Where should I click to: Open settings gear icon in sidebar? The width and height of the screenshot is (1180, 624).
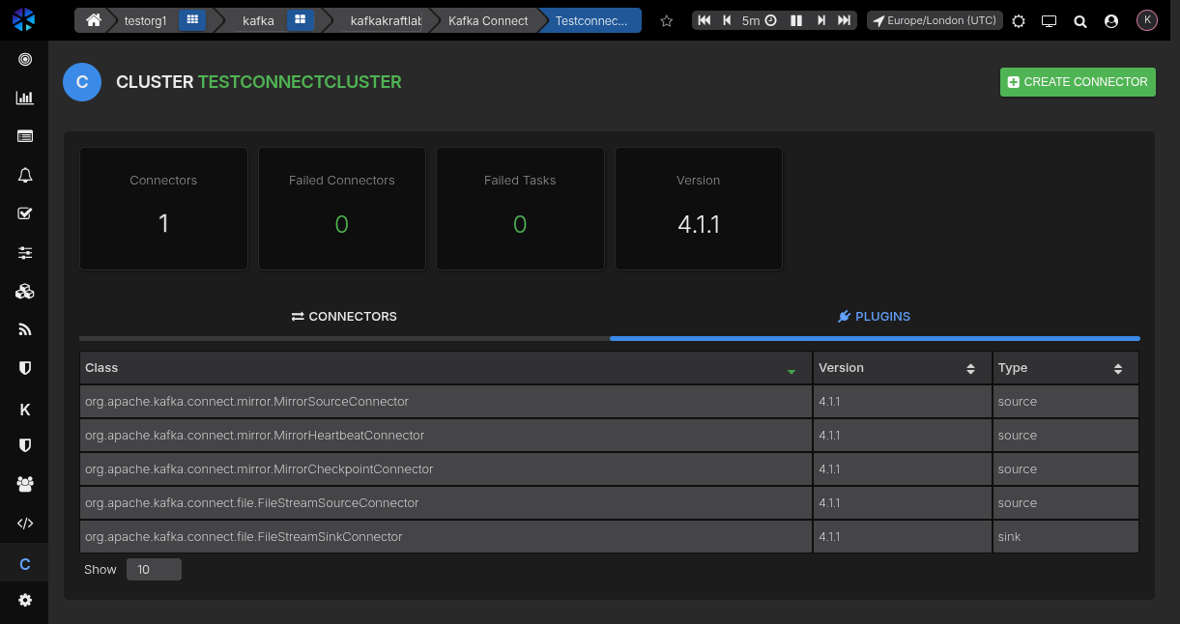coord(25,600)
